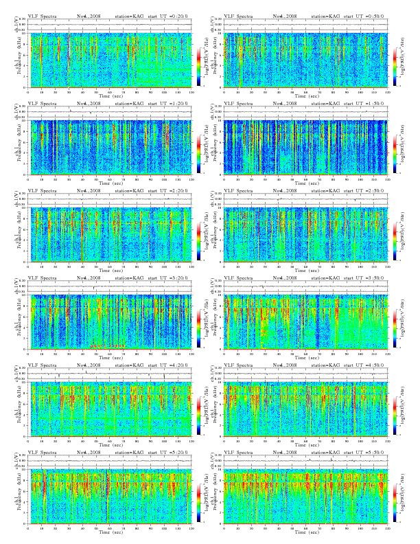
Task: Select the spectrogram starting UT 3:50:0
Action: coord(306,322)
